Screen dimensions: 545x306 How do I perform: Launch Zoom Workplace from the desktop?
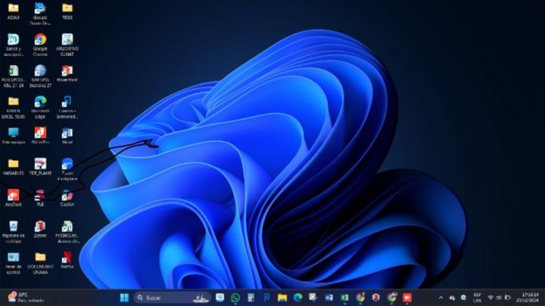[67, 169]
